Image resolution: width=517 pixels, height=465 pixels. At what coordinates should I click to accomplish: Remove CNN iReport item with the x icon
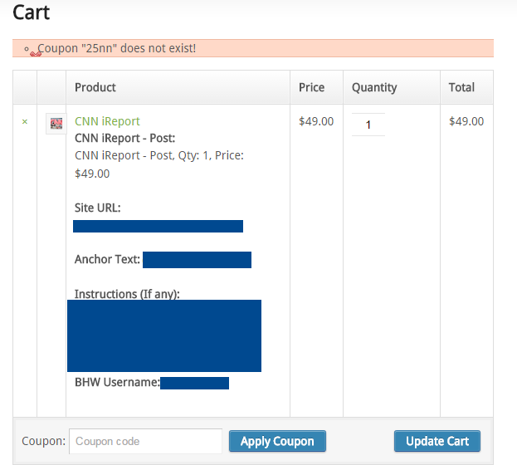pyautogui.click(x=25, y=122)
